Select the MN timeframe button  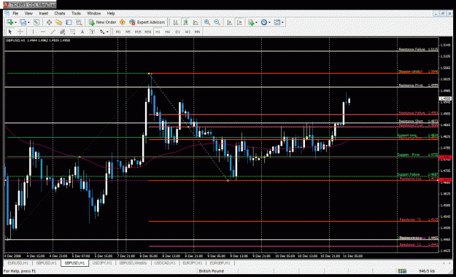197,31
